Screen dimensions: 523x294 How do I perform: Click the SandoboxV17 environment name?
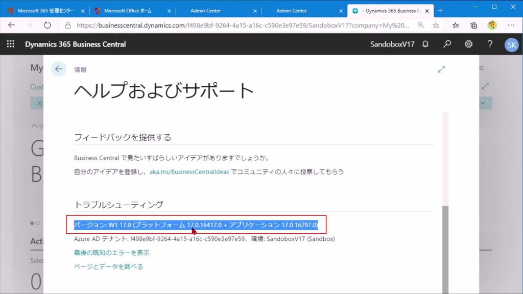coord(392,44)
